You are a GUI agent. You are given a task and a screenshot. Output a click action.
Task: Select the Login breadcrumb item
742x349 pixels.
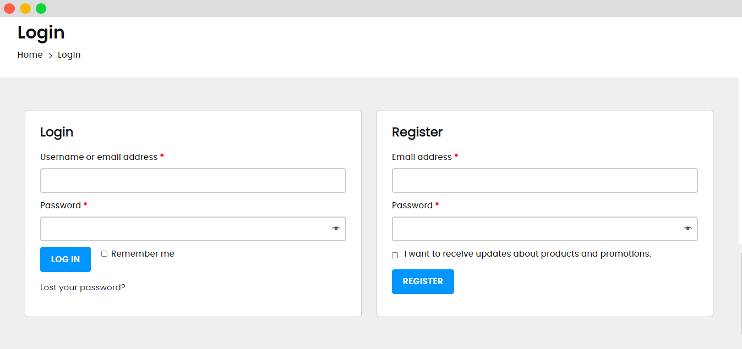69,55
